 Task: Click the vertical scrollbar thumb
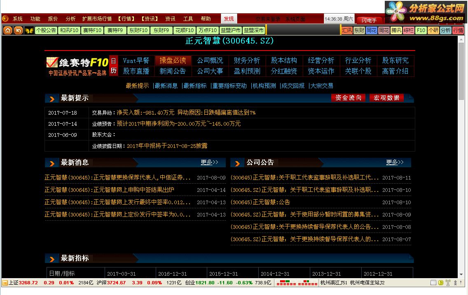click(x=461, y=72)
